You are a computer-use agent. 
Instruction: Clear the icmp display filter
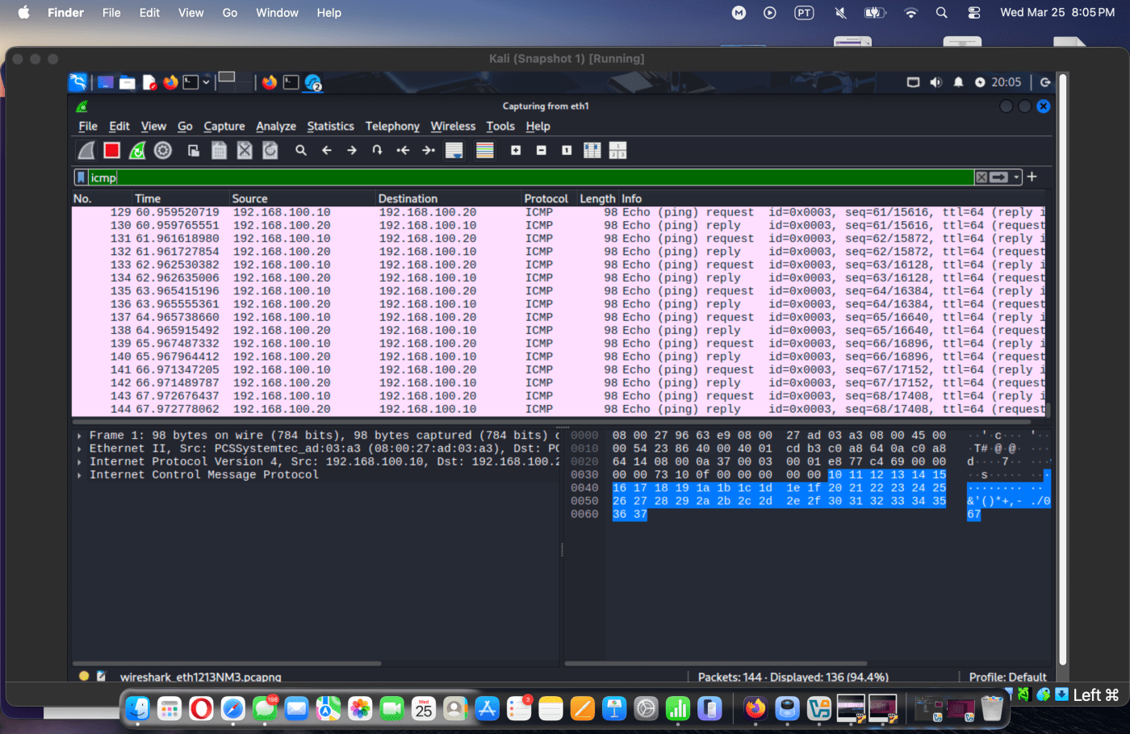coord(981,177)
